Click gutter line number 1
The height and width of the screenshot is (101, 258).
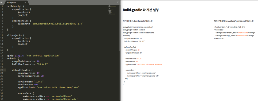coord(2,6)
